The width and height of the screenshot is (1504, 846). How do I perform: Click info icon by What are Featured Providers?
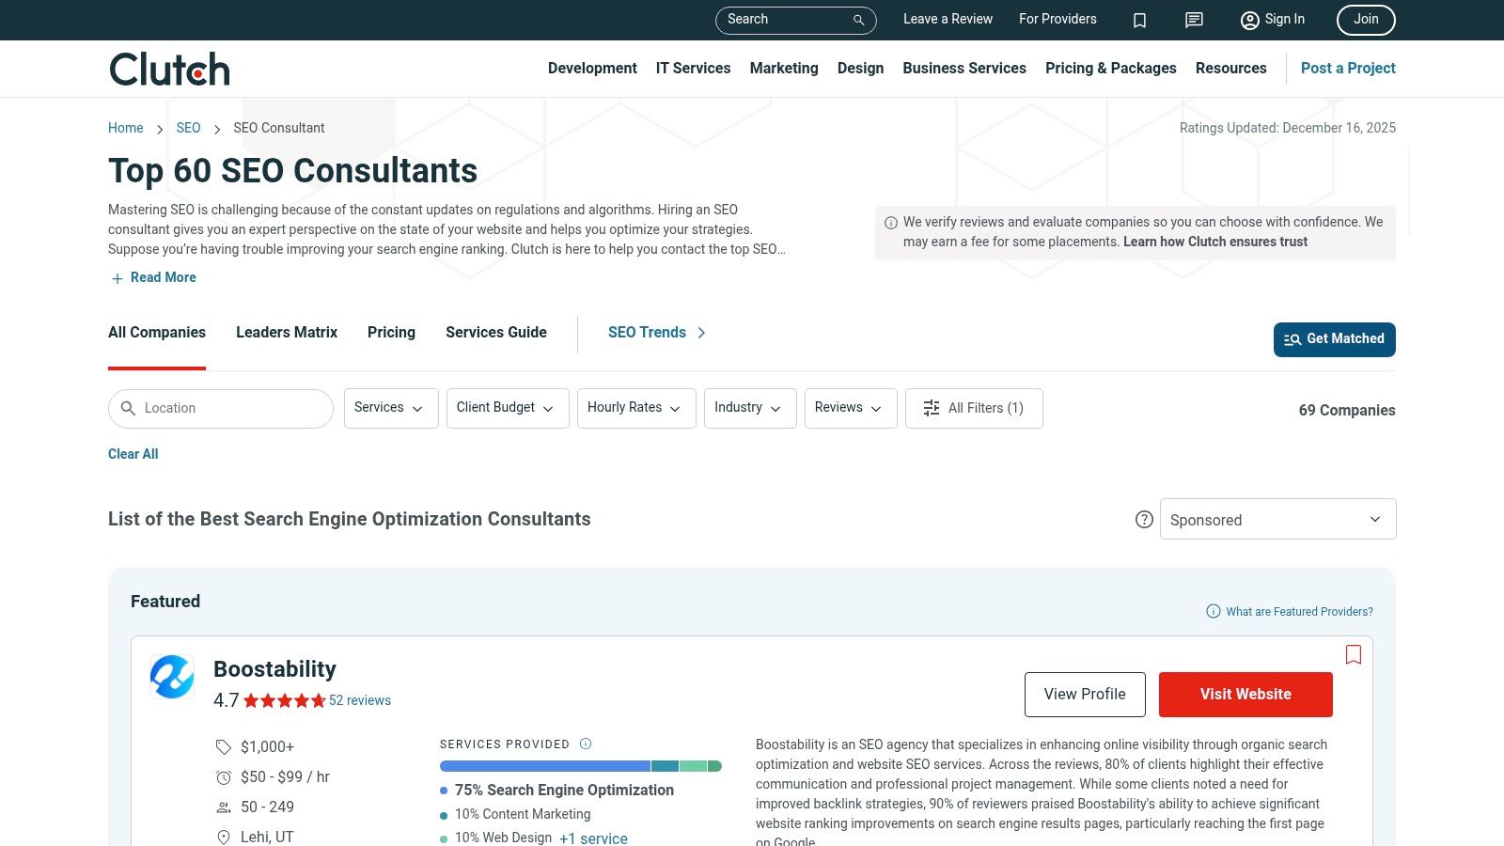tap(1214, 611)
